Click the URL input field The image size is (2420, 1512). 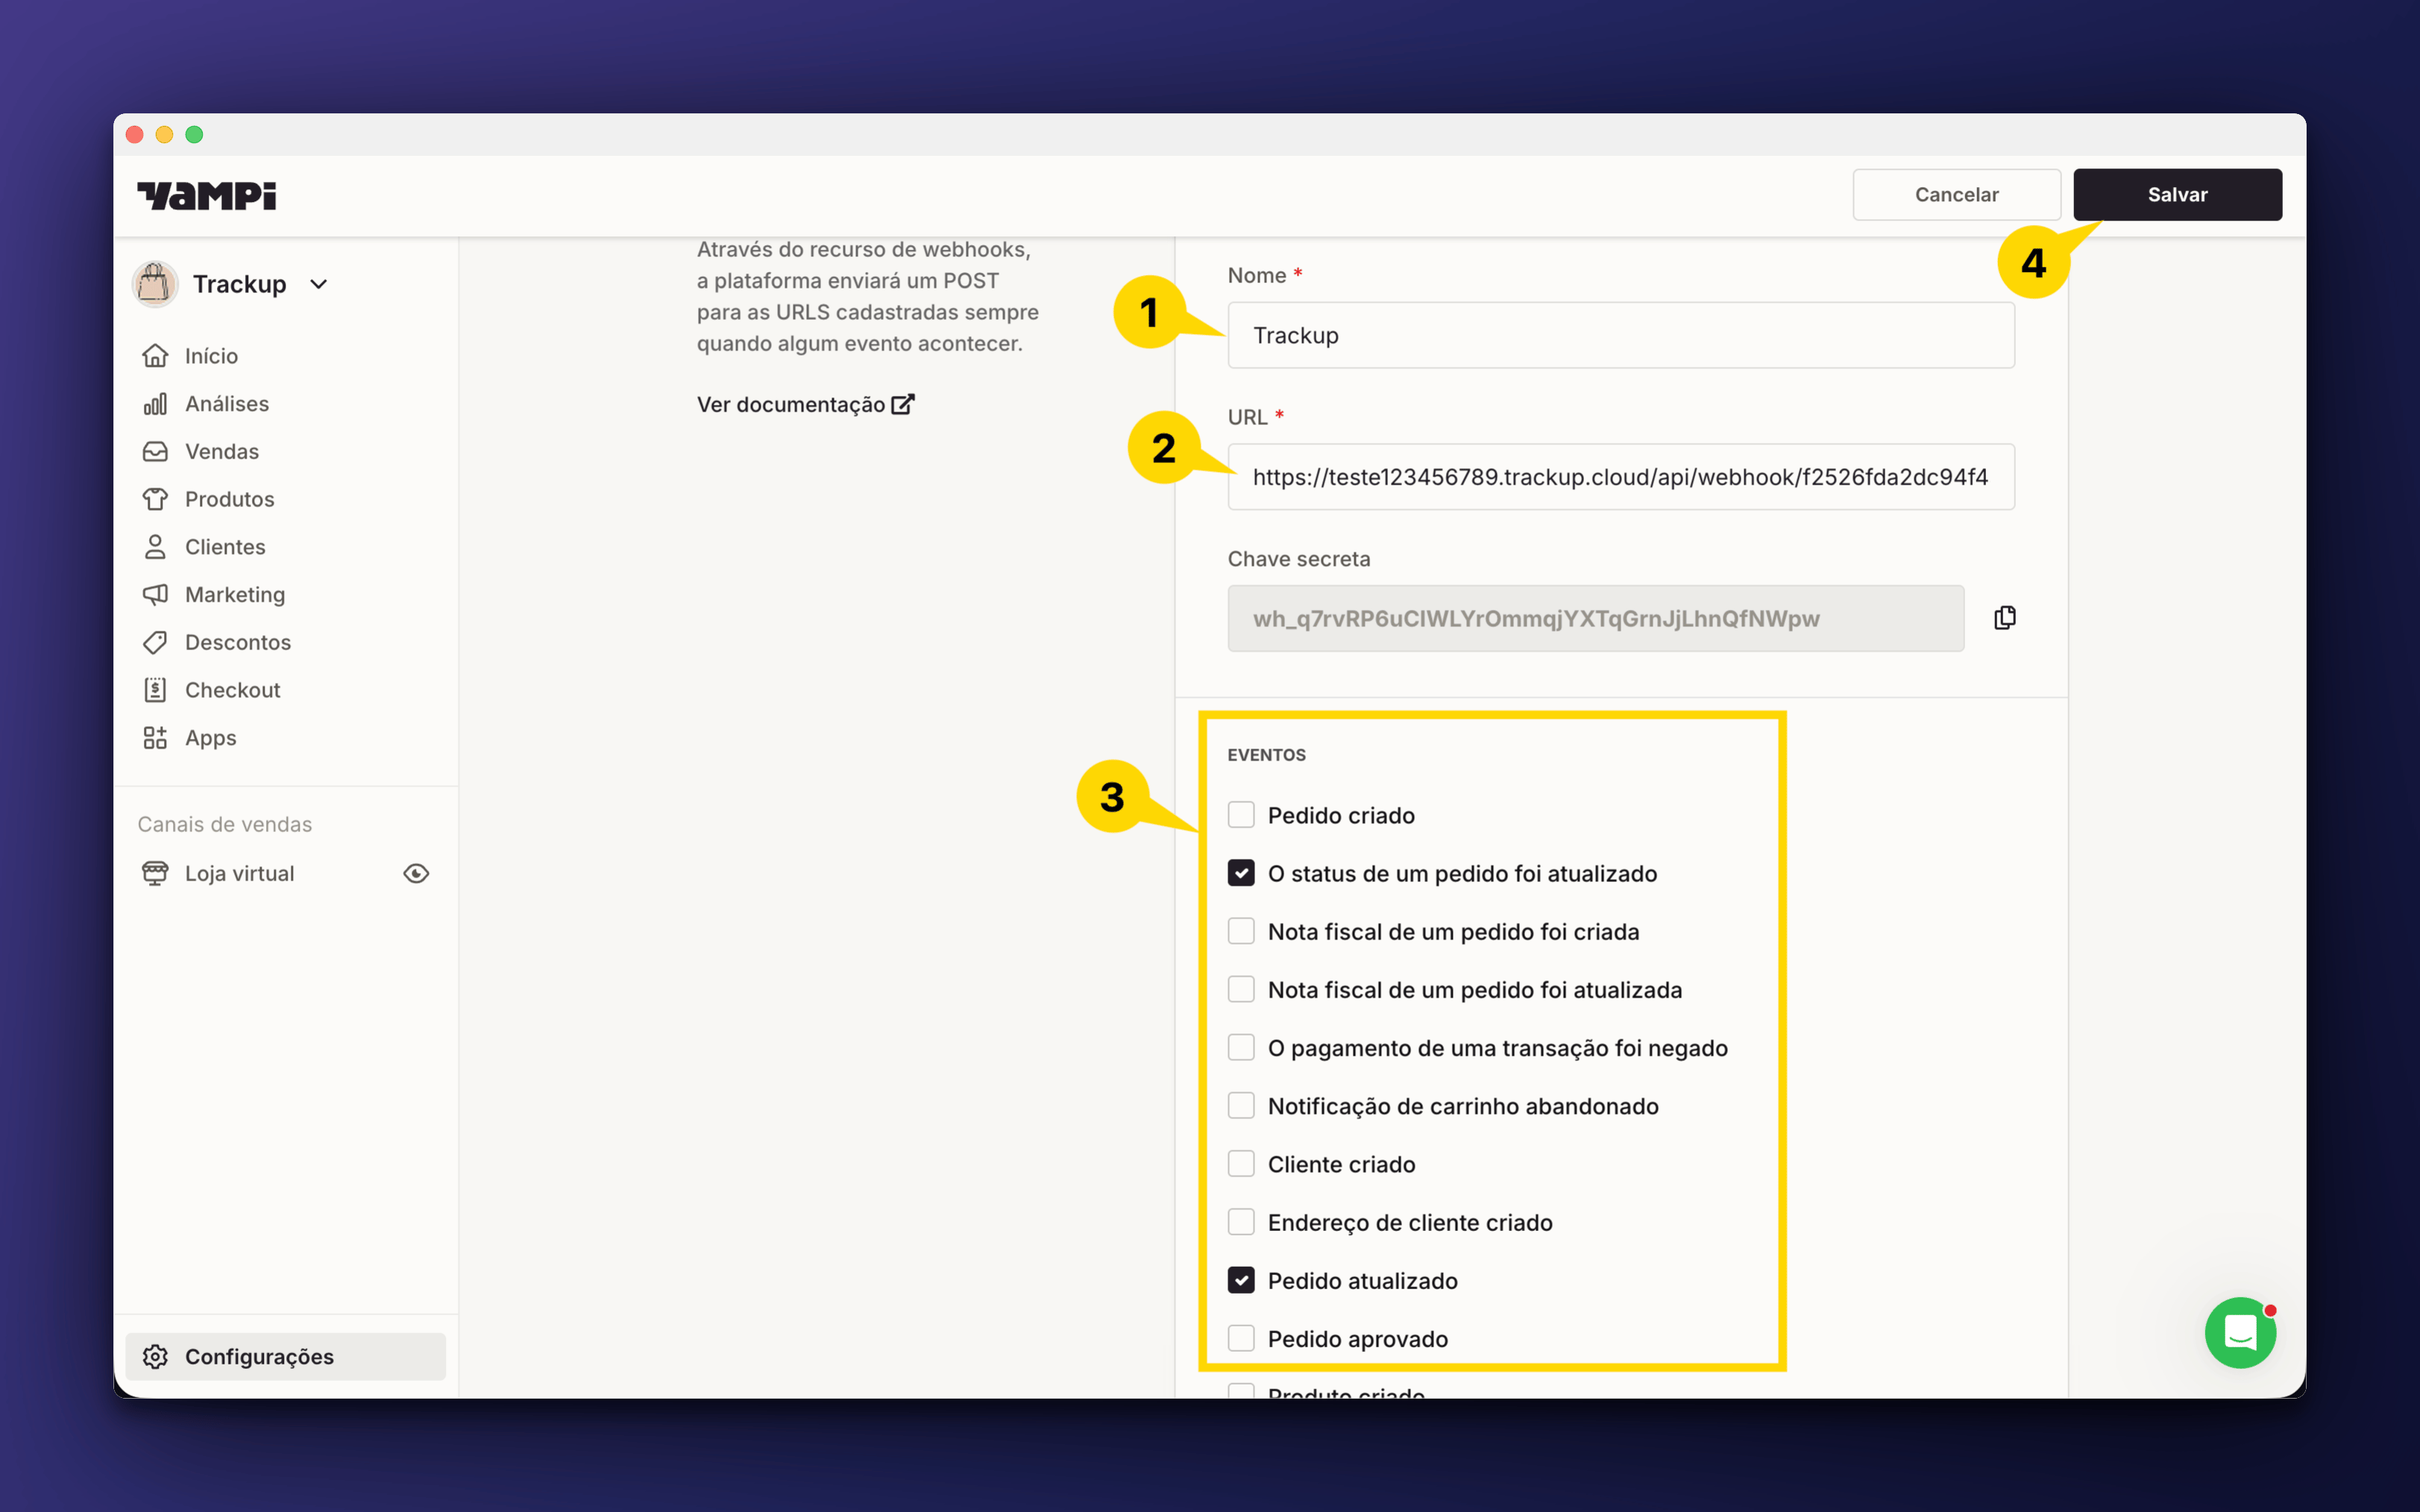[x=1621, y=477]
